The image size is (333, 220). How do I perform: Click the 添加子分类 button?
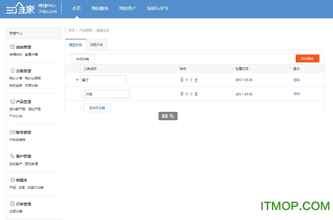point(97,108)
